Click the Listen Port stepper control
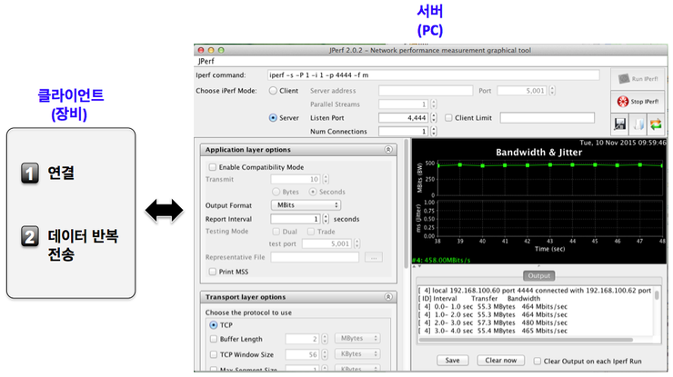Viewport: 673px width, 377px height. (x=435, y=117)
